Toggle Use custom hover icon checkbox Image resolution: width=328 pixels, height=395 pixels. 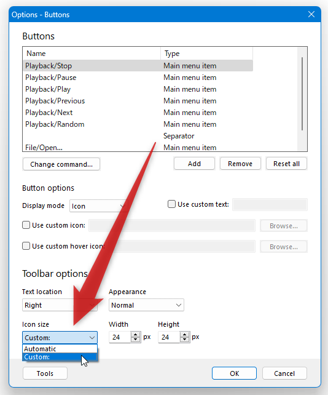[x=26, y=246]
